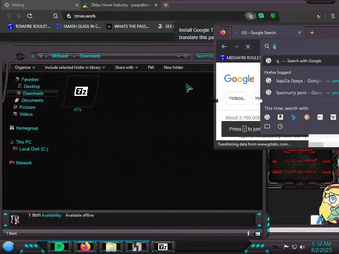This screenshot has height=254, width=339.
Task: Open the WHATS THE PASS... bookmark
Action: pyautogui.click(x=128, y=26)
